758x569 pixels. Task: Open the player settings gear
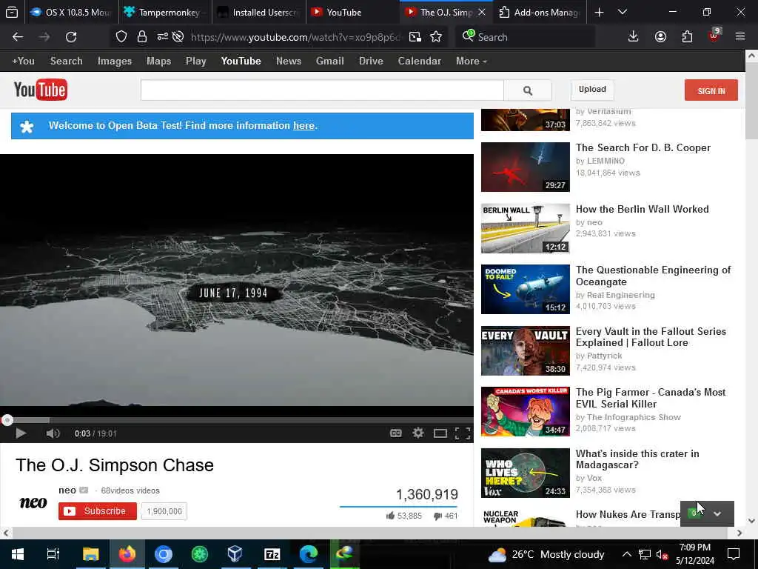pyautogui.click(x=418, y=433)
